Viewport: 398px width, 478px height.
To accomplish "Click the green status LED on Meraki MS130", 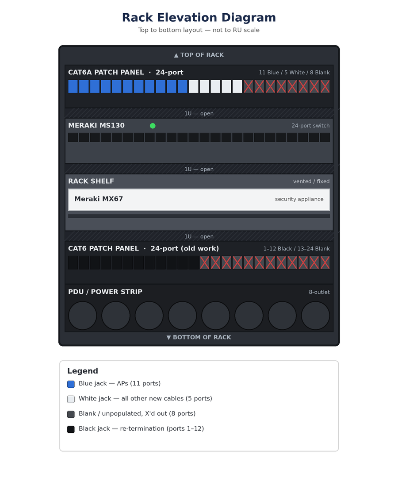I will pyautogui.click(x=153, y=126).
